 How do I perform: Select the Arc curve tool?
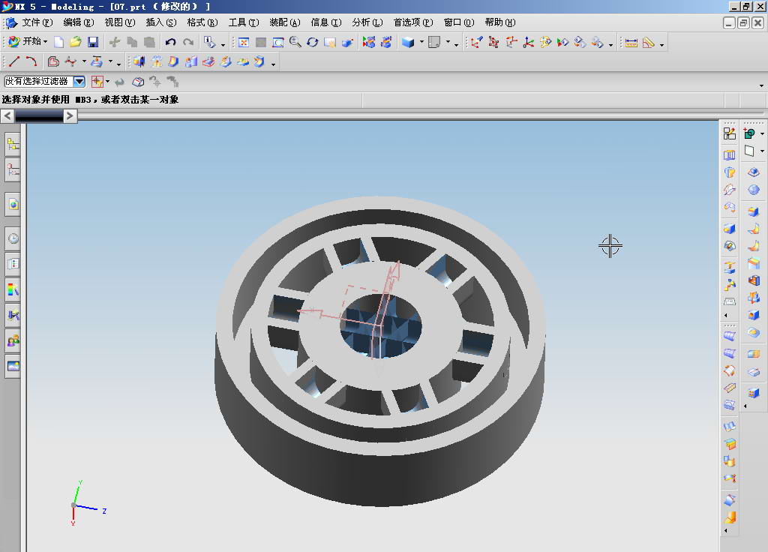[x=31, y=61]
